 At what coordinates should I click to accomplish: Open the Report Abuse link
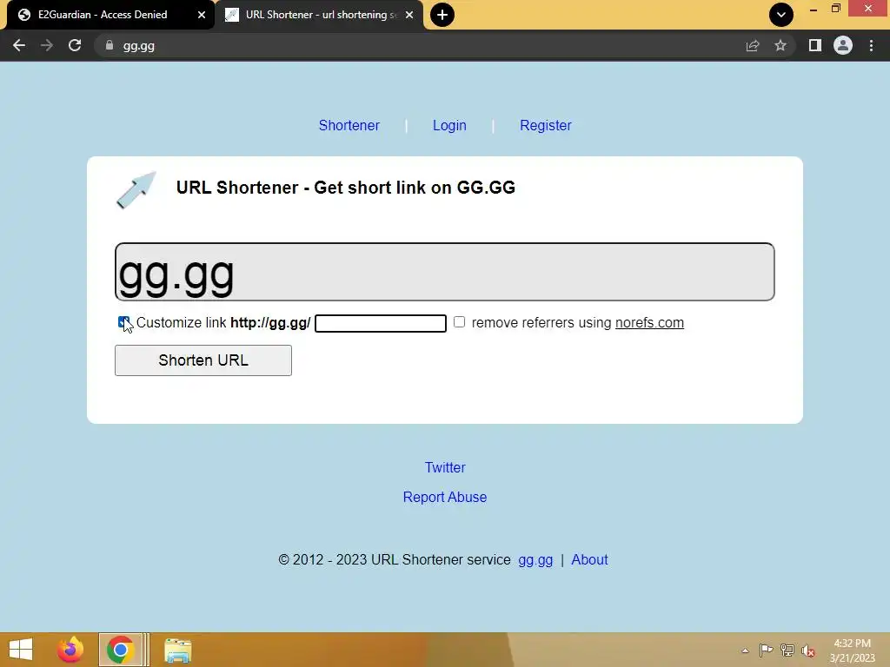(x=445, y=497)
